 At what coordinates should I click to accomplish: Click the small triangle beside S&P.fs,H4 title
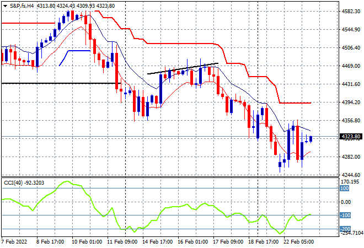[x=5, y=6]
